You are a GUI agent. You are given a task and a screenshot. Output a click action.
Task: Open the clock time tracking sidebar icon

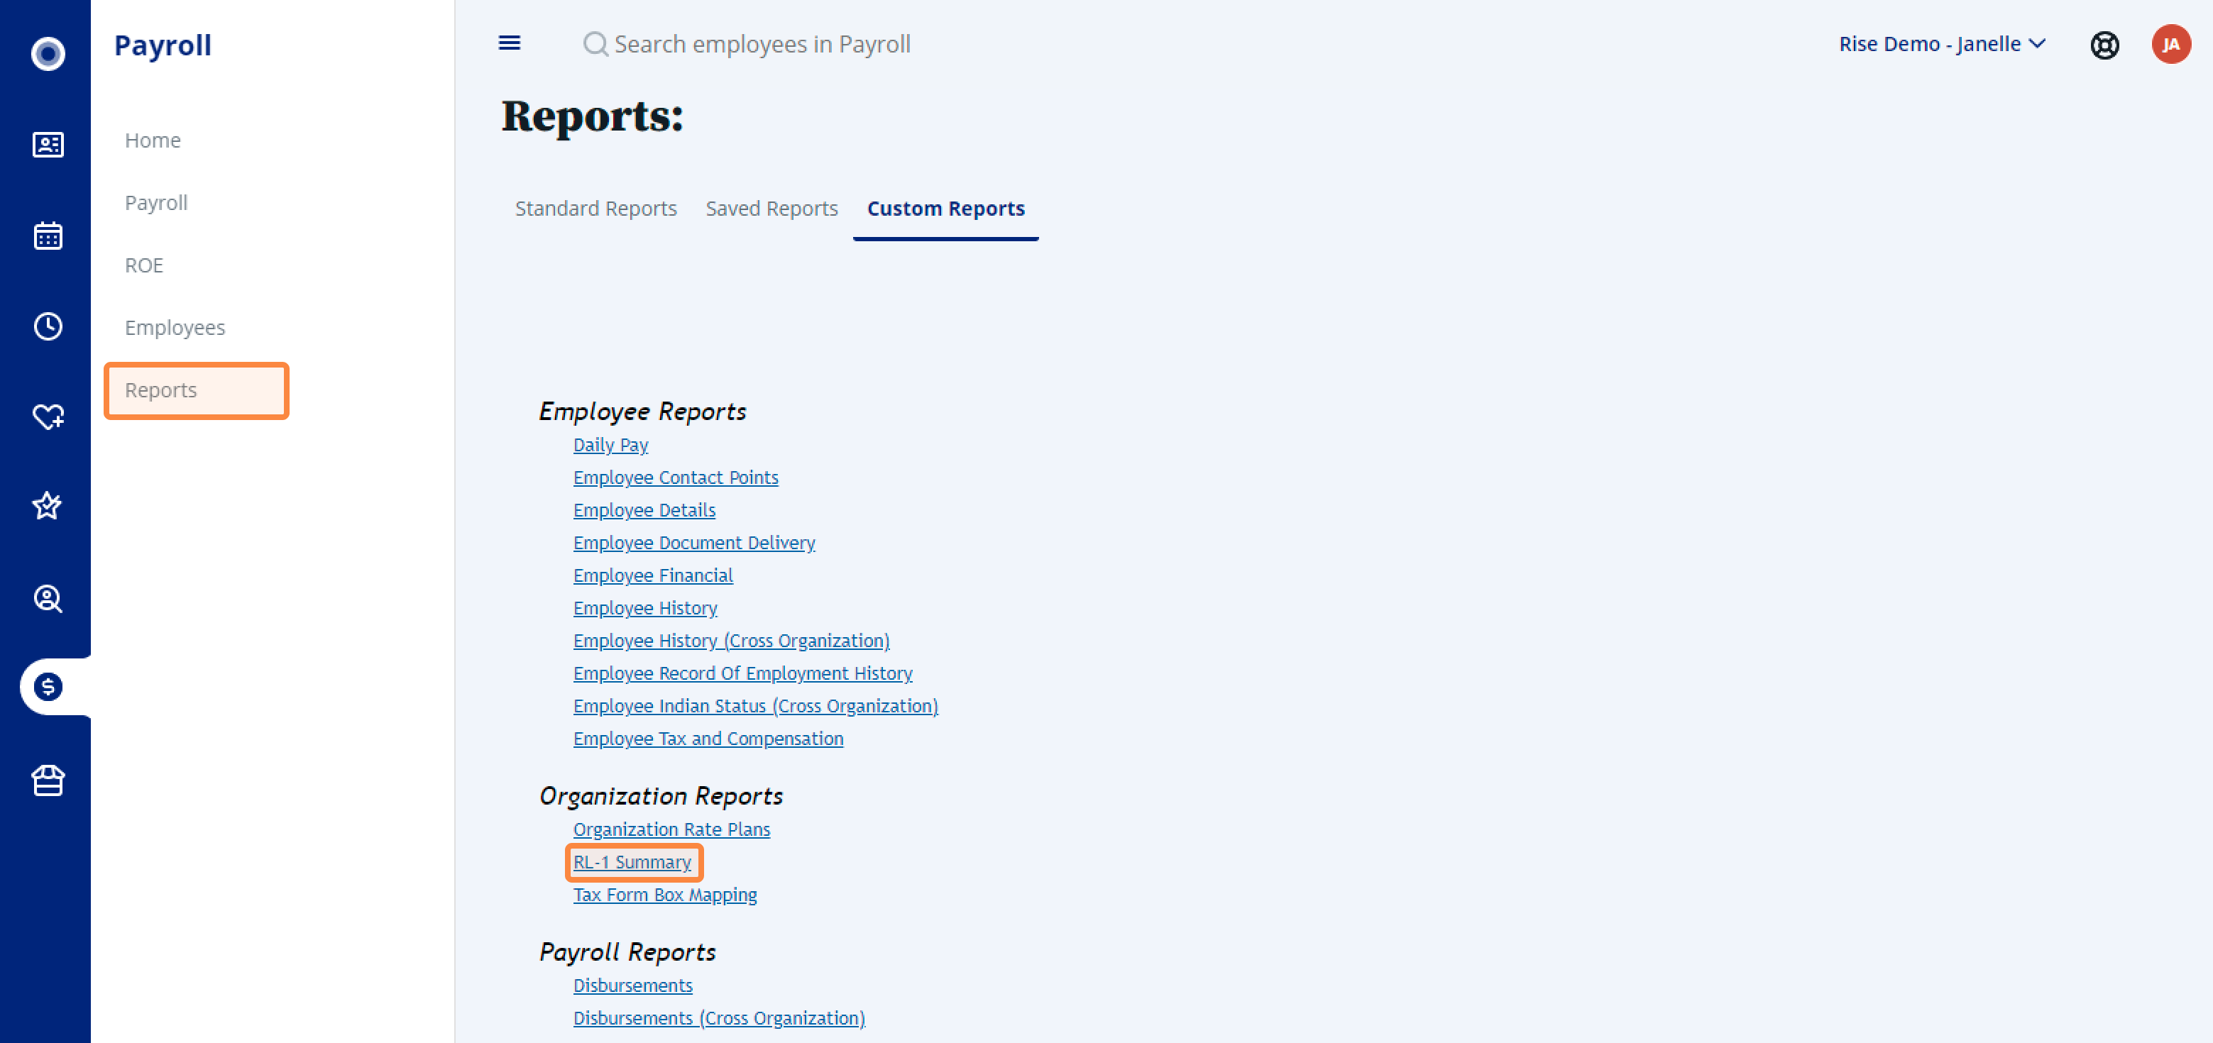[48, 326]
